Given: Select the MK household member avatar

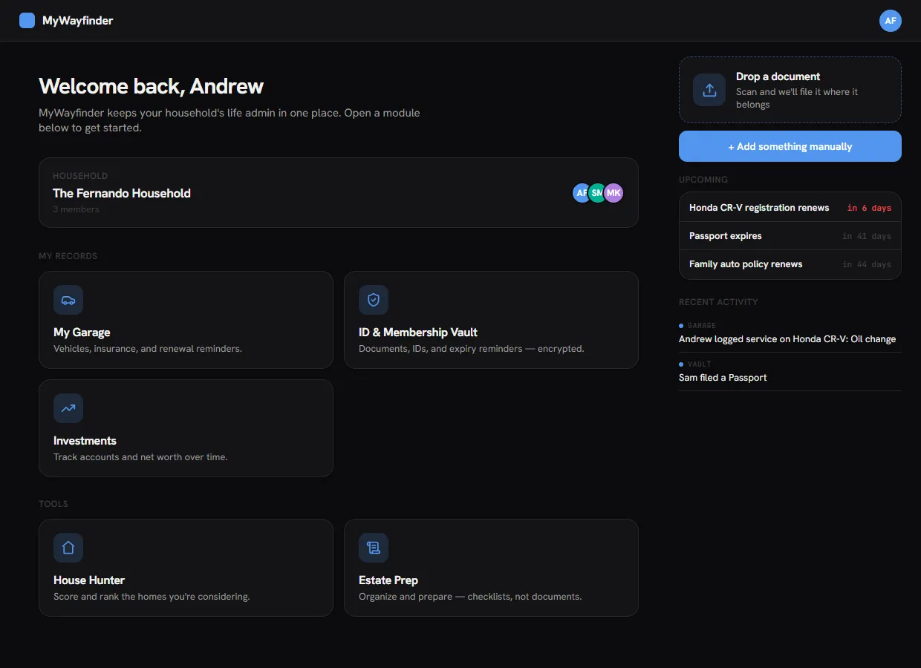Looking at the screenshot, I should 613,193.
